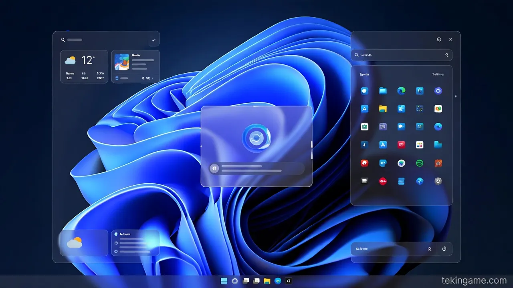Viewport: 513px width, 288px height.
Task: Expand the chevron in the app search bar
Action: (x=446, y=55)
